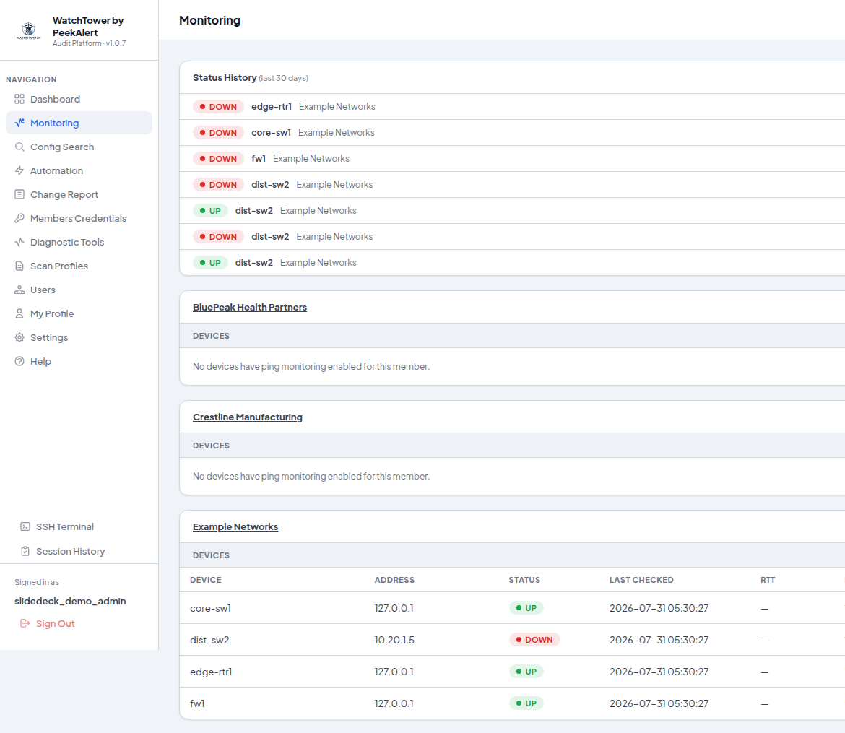
Task: Click the Monitoring pulse icon
Action: click(x=19, y=123)
